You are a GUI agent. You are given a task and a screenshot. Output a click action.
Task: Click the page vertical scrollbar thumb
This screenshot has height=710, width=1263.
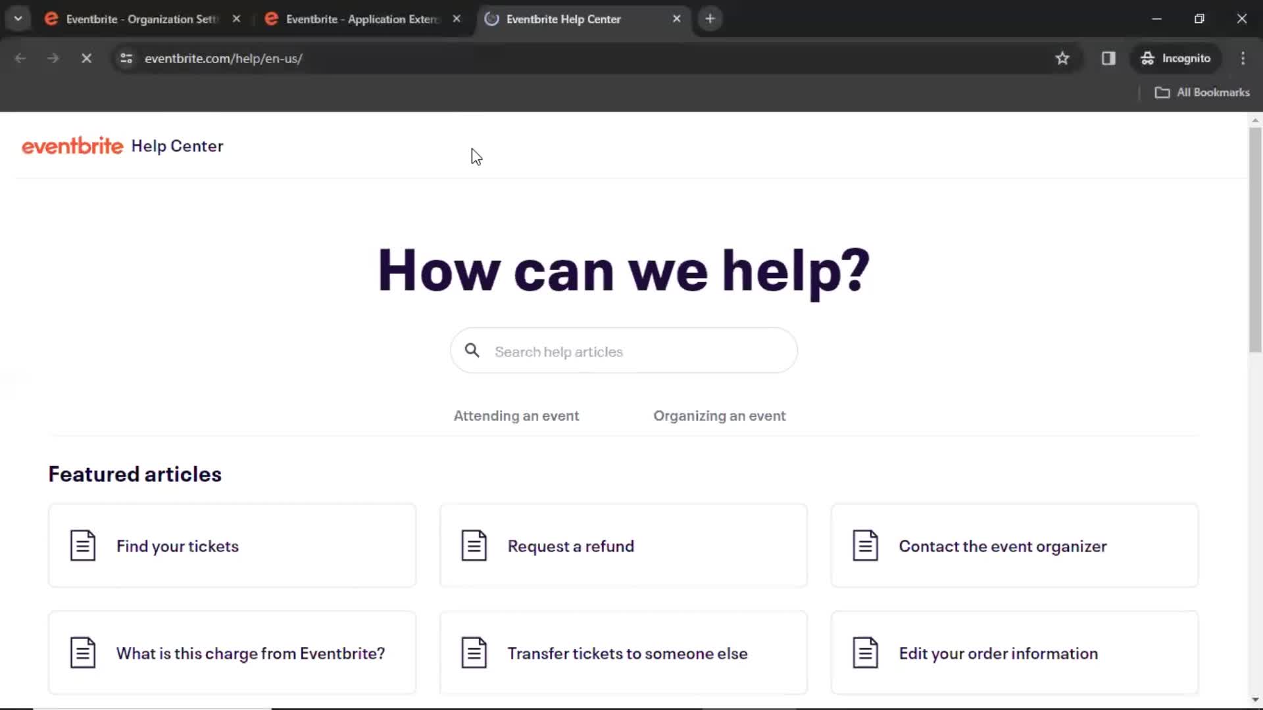1255,240
